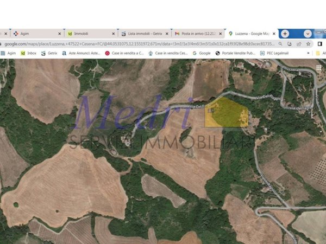Open the Portale Vendite Pubbliche bookmark
This screenshot has width=326, height=244.
(235, 53)
